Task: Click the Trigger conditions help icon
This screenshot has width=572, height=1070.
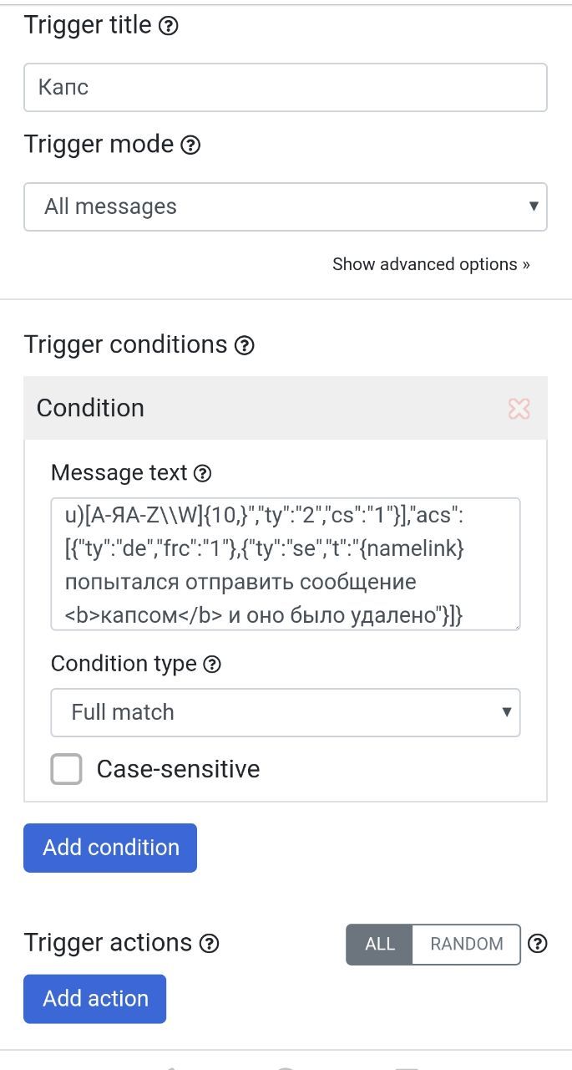Action: pos(244,345)
